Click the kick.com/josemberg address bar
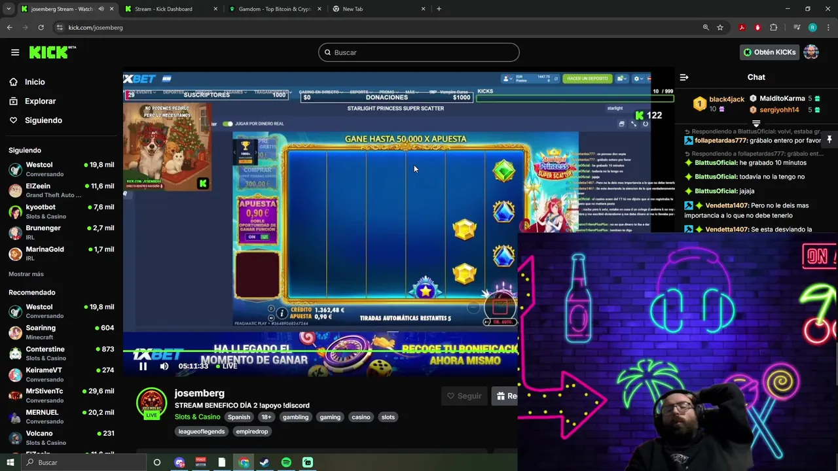This screenshot has width=838, height=471. click(96, 27)
